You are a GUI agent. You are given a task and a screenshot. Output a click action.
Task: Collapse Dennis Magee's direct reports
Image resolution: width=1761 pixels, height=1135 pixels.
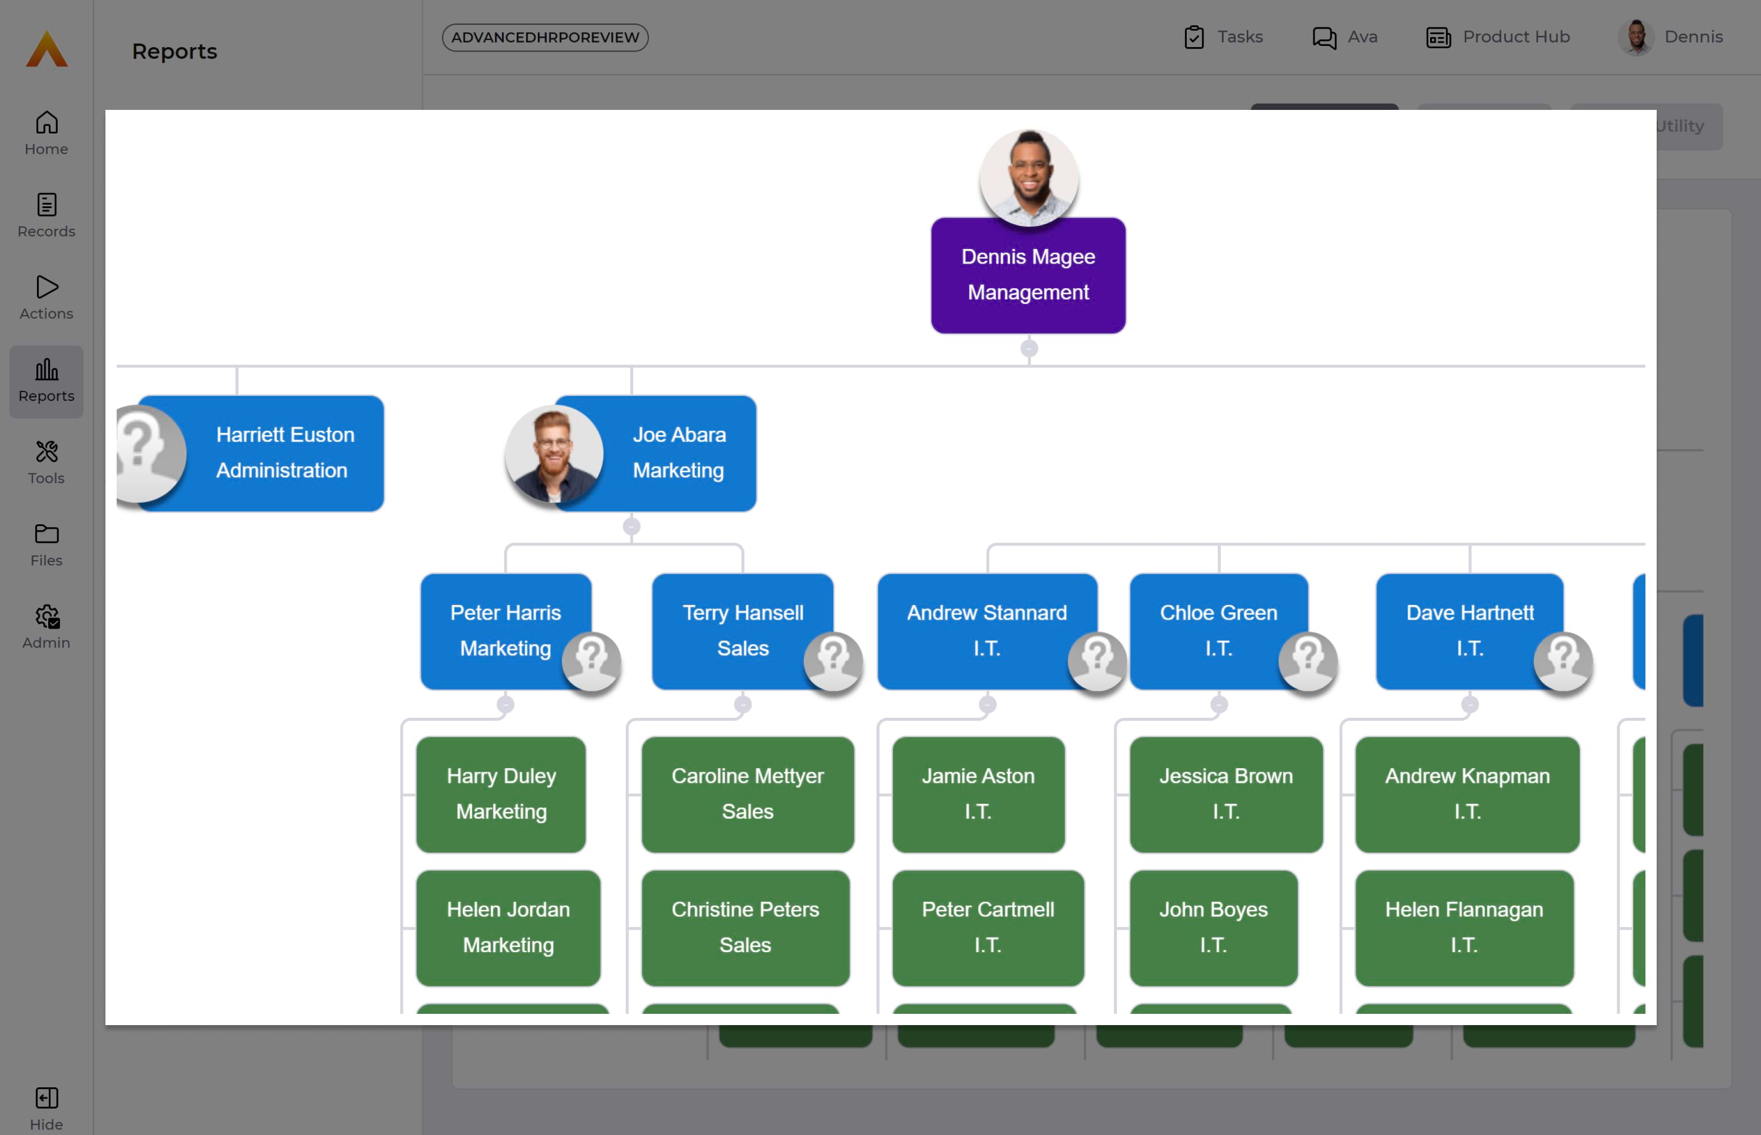(1029, 349)
